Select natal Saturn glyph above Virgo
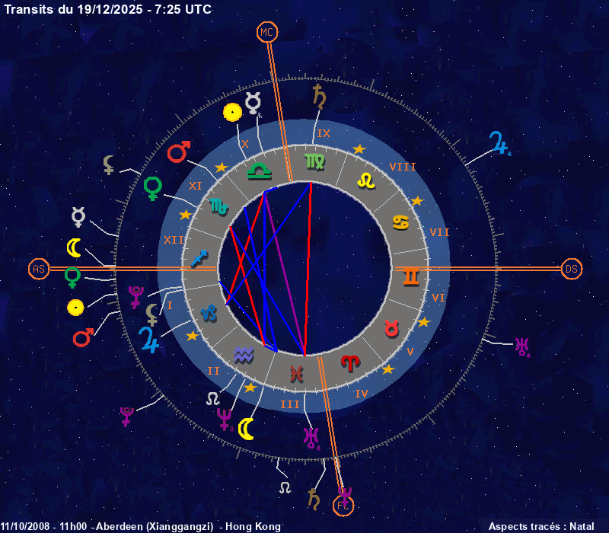This screenshot has height=533, width=609. tap(319, 96)
